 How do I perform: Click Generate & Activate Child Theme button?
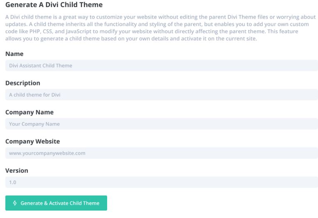(56, 203)
